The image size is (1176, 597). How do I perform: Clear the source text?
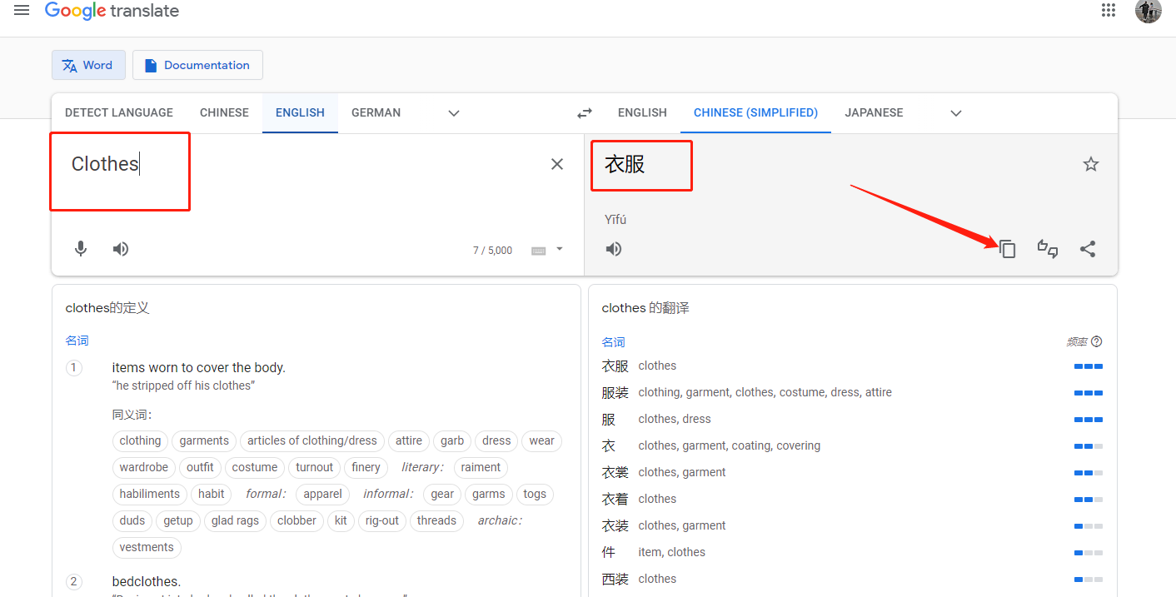pos(557,164)
